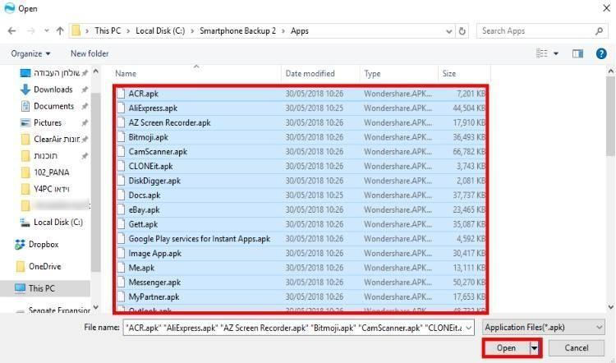Click the OneDrive folder icon
This screenshot has width=616, height=363.
pyautogui.click(x=21, y=267)
